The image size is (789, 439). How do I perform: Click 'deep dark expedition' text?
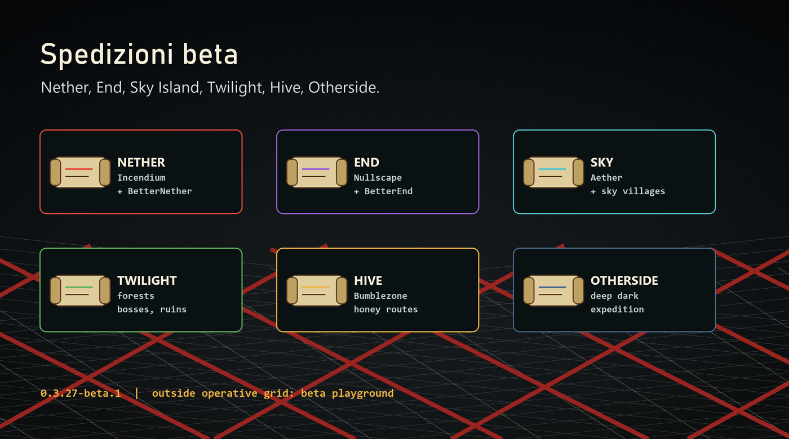617,303
